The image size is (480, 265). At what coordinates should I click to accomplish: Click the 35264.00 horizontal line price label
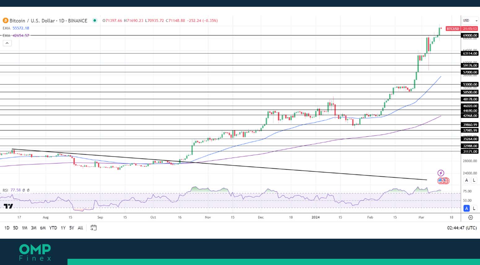tap(470, 139)
